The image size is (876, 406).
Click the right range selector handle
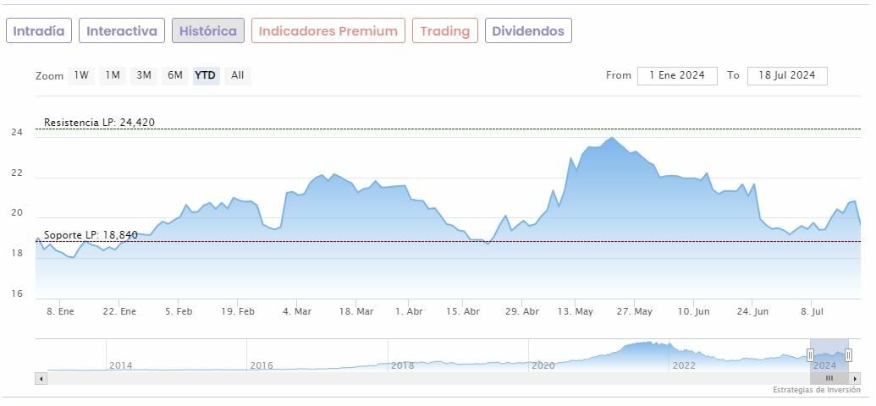pos(848,355)
